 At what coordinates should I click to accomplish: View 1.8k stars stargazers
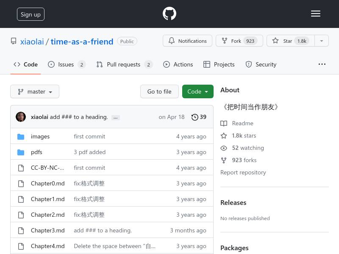pyautogui.click(x=244, y=135)
